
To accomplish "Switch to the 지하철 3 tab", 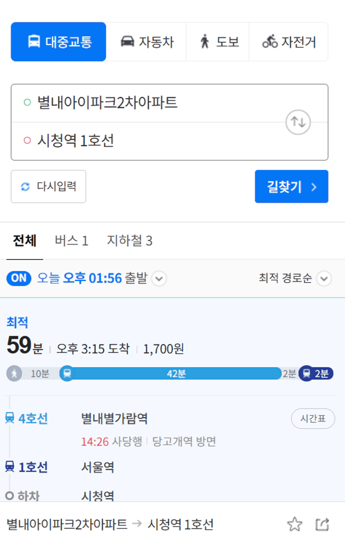I will coord(129,241).
